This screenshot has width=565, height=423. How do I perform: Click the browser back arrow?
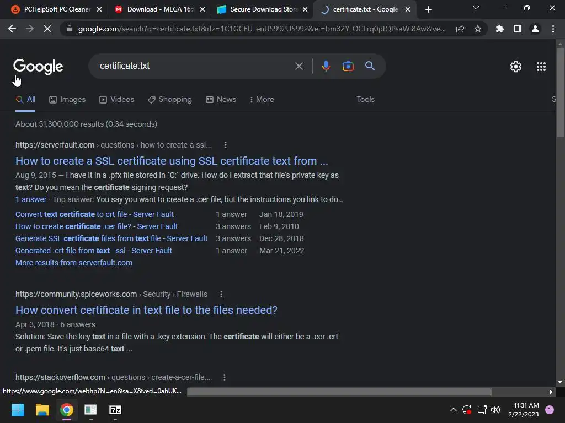pyautogui.click(x=12, y=29)
